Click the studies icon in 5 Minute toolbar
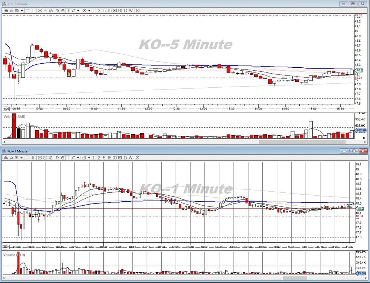This screenshot has height=283, width=370. click(x=11, y=11)
